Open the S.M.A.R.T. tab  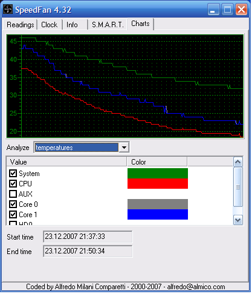tap(108, 25)
